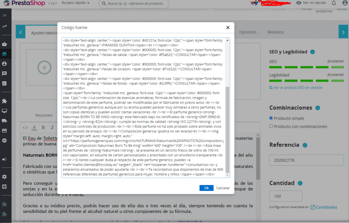Open the shipping truck icon in sidebar
This screenshot has height=223, width=349.
point(5,121)
